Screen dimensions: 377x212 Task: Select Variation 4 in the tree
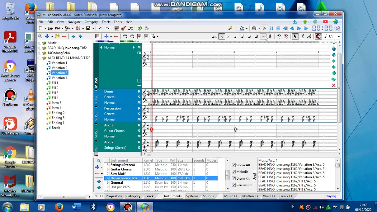click(59, 78)
